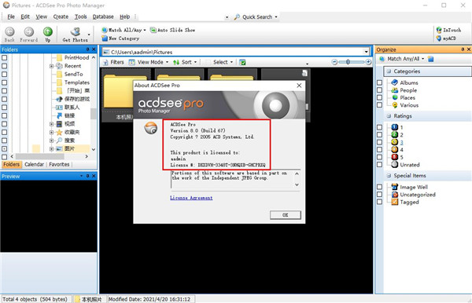Screen dimensions: 472x303
Task: Check the checkbox next to PrintHood folder
Action: point(5,57)
